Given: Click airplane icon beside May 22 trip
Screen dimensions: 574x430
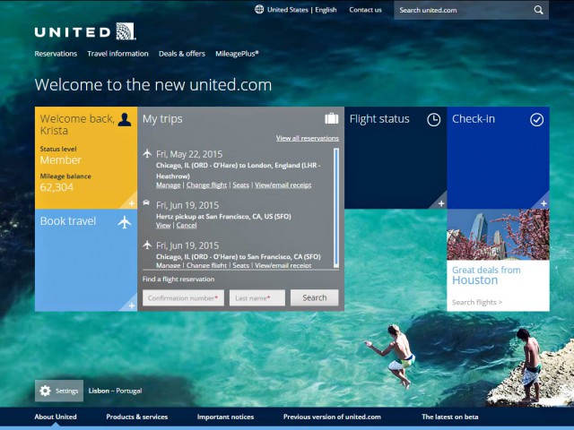Looking at the screenshot, I should (x=147, y=153).
